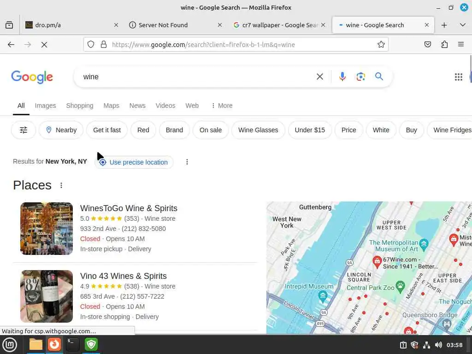Click the Google logo
The image size is (472, 354).
tap(32, 77)
